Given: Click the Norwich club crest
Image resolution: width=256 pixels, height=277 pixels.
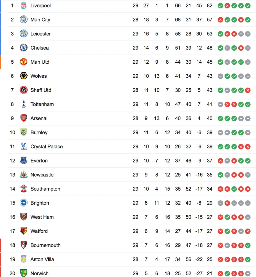Looking at the screenshot, I should click(24, 273).
